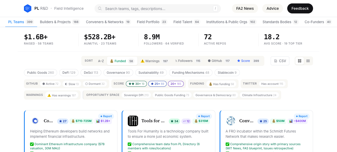Click the slash shortcut key badge

point(215,8)
